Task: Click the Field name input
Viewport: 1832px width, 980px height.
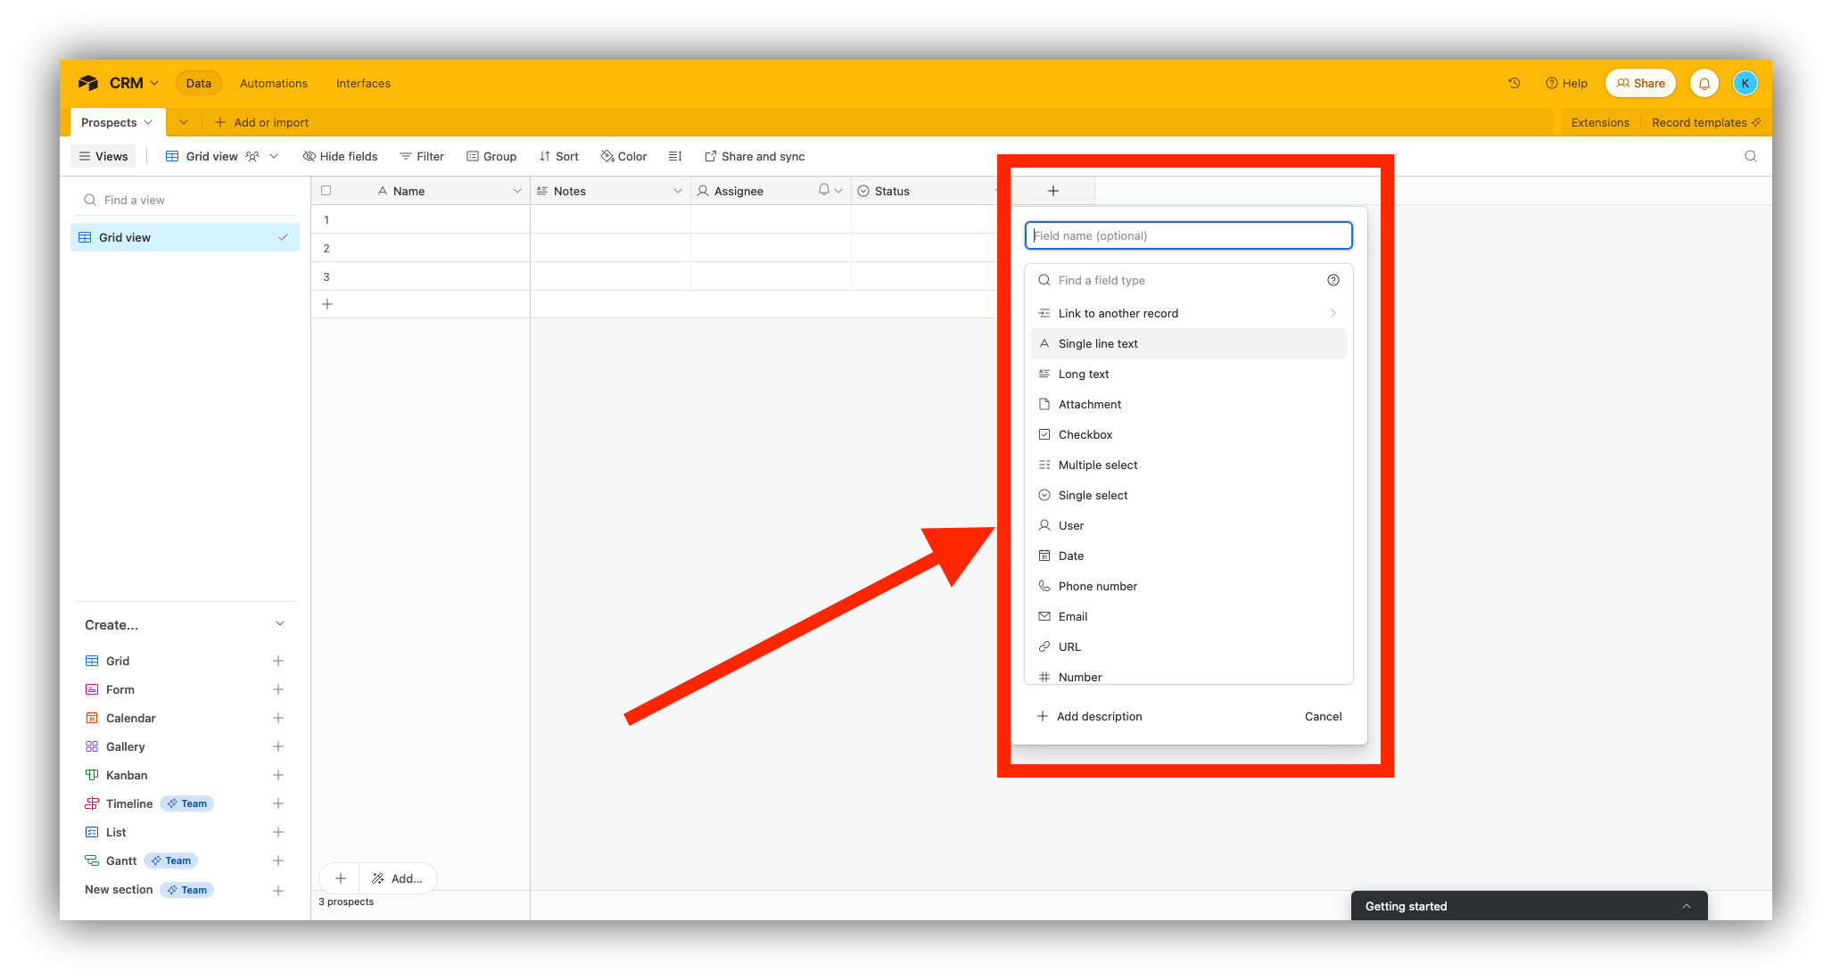Action: pos(1188,235)
